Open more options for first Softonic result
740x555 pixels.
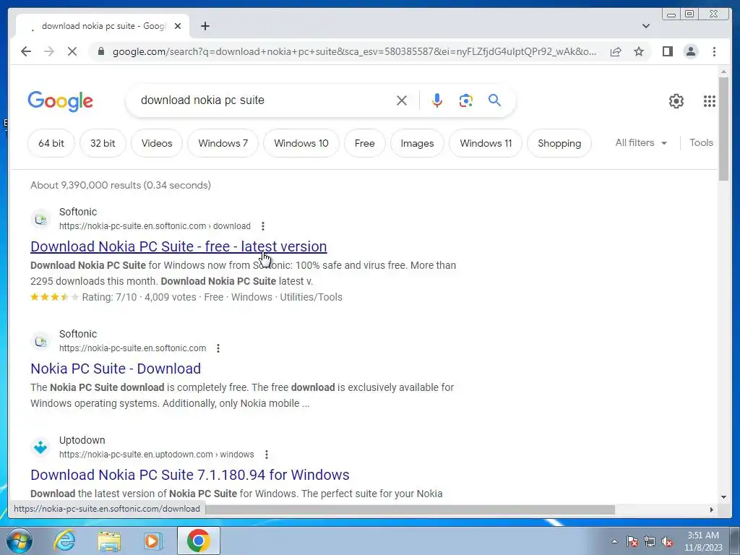coord(263,226)
